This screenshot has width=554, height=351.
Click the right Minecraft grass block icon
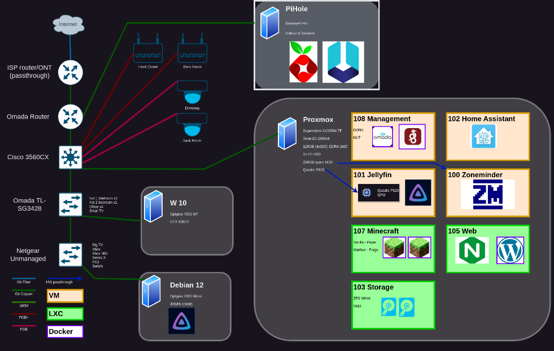(x=420, y=248)
